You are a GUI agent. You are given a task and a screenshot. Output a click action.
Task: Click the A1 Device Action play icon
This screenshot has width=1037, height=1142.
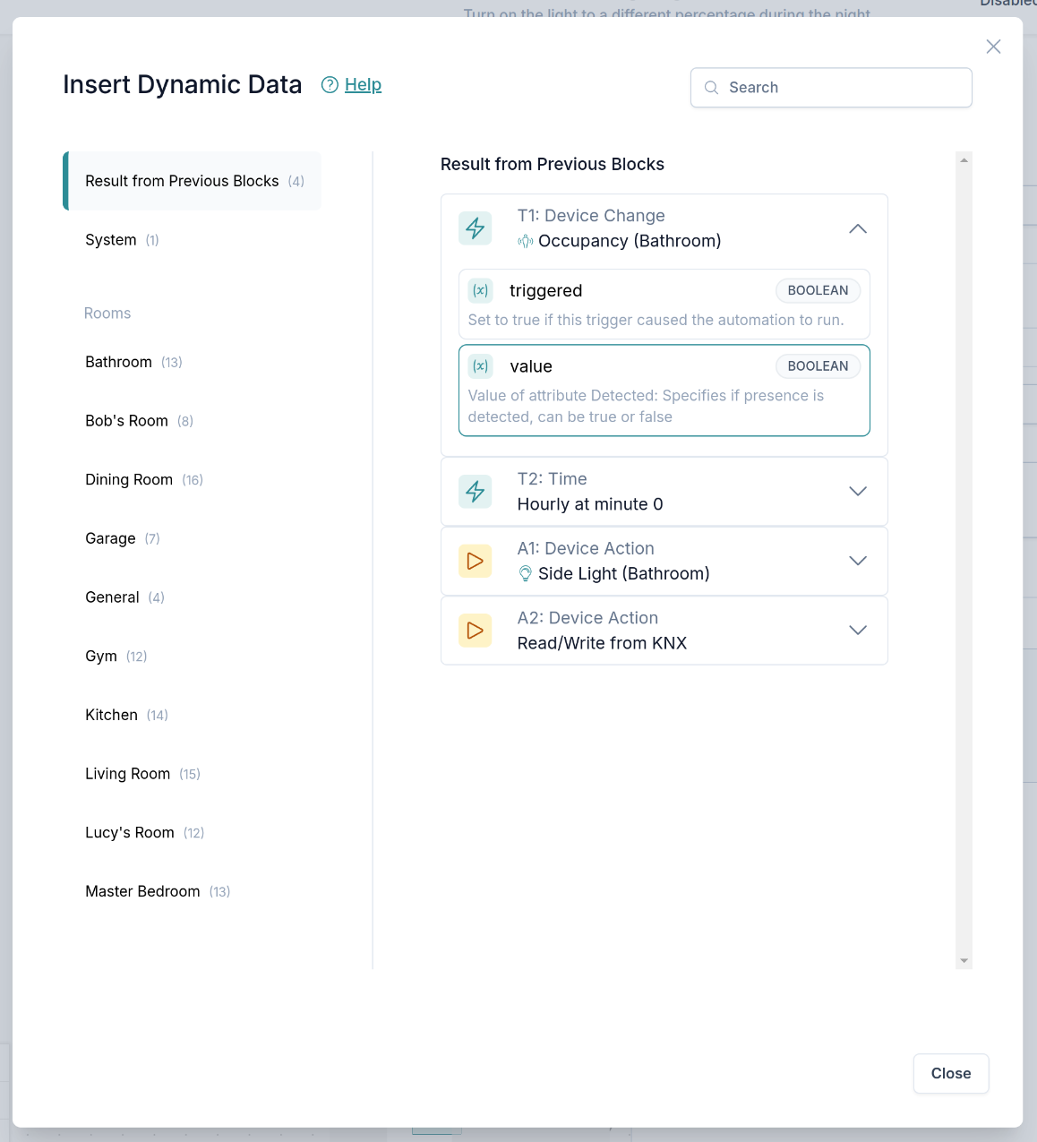476,561
